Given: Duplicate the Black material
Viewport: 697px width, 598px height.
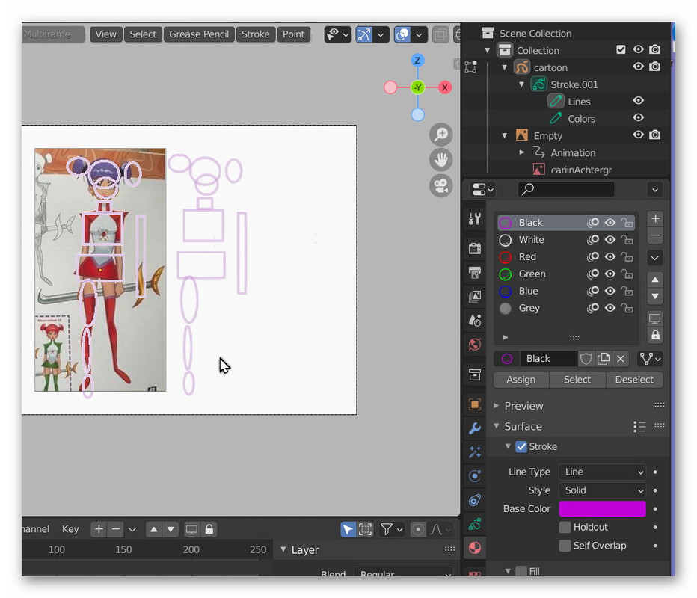Looking at the screenshot, I should point(604,359).
